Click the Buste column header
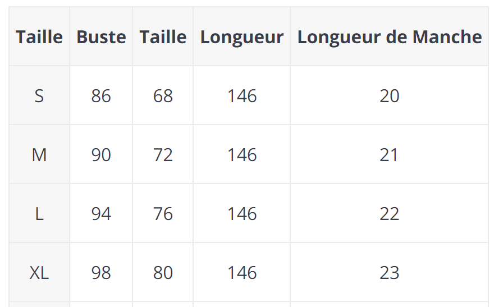The height and width of the screenshot is (307, 494). [x=101, y=37]
